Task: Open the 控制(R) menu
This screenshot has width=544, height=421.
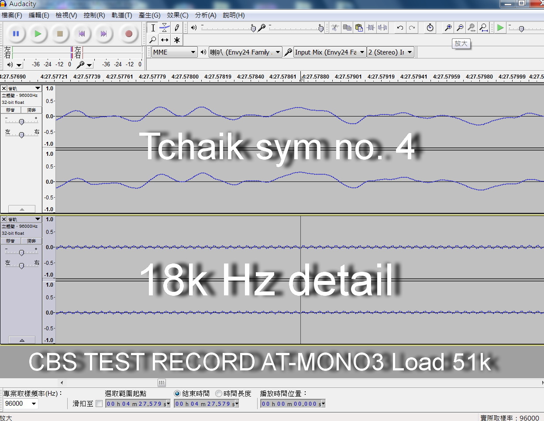Action: click(x=94, y=15)
